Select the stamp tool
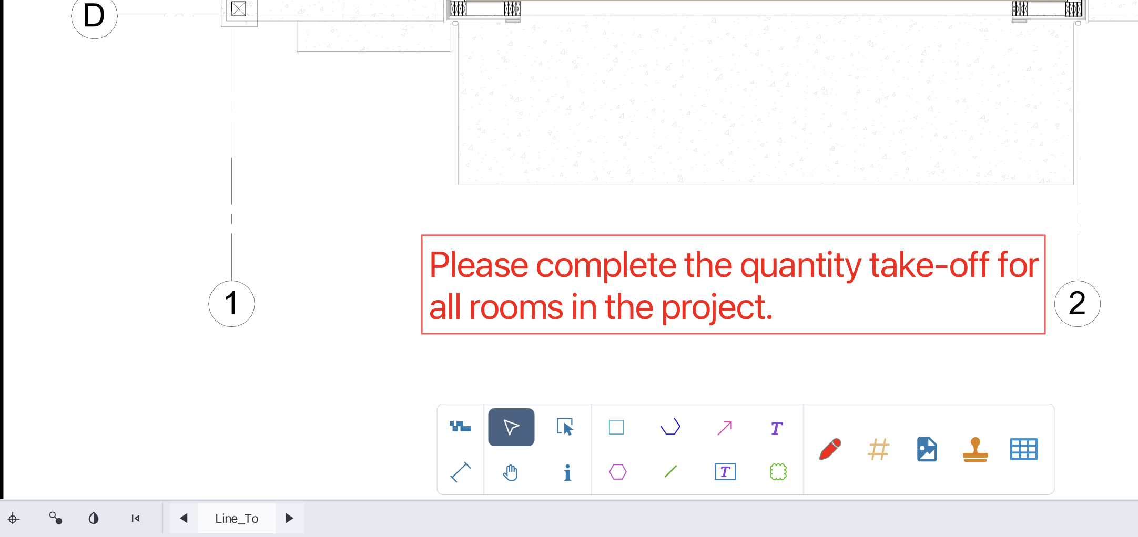This screenshot has width=1138, height=537. click(976, 449)
